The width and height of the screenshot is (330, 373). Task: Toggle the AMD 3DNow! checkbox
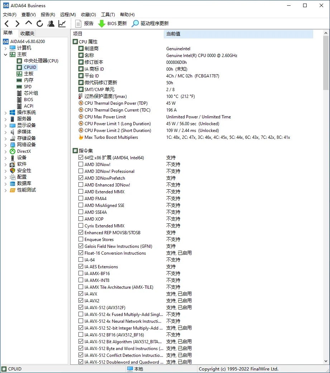[81, 164]
